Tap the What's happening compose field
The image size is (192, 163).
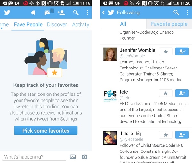tap(34, 157)
